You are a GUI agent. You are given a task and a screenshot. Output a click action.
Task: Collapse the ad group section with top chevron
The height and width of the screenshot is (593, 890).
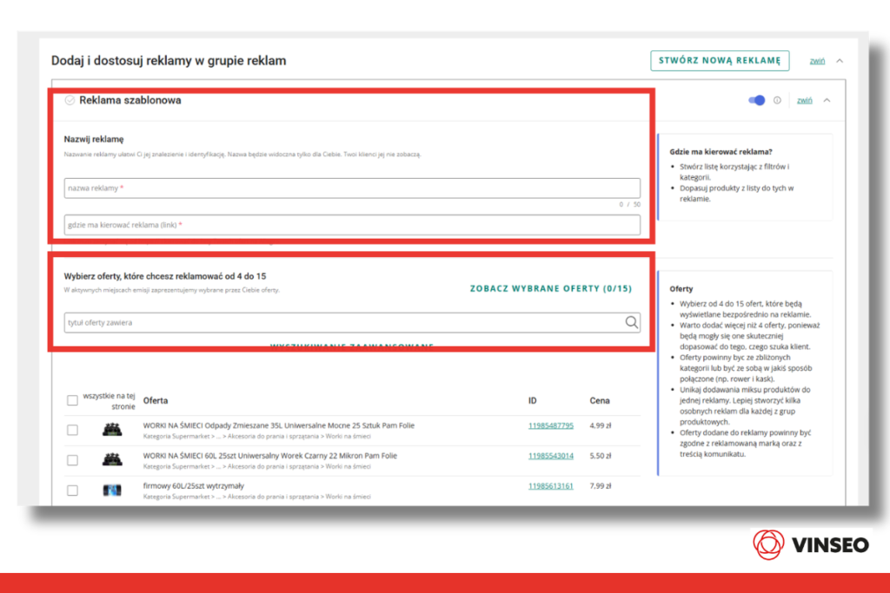click(839, 61)
